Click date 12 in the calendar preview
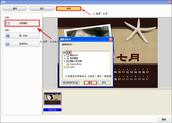This screenshot has height=123, width=172. tap(127, 72)
